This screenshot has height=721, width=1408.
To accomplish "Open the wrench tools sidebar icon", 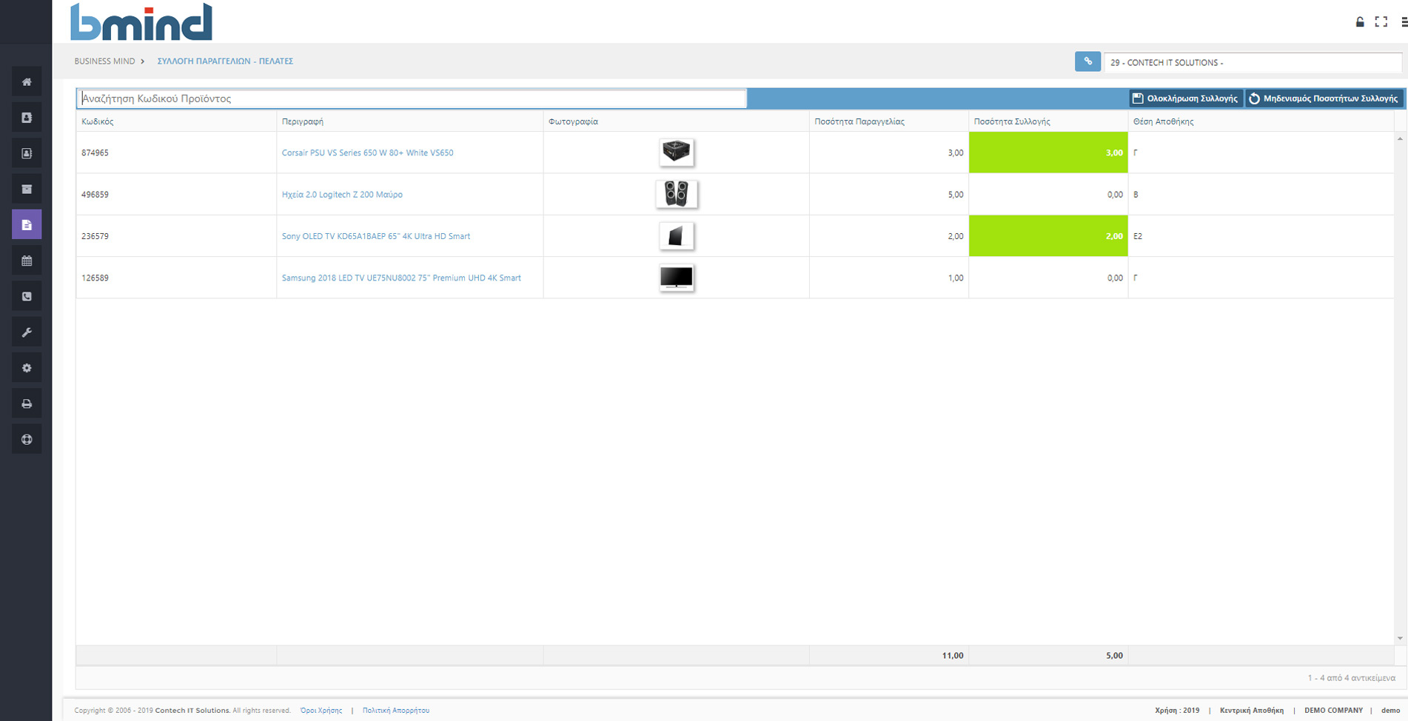I will (x=27, y=332).
